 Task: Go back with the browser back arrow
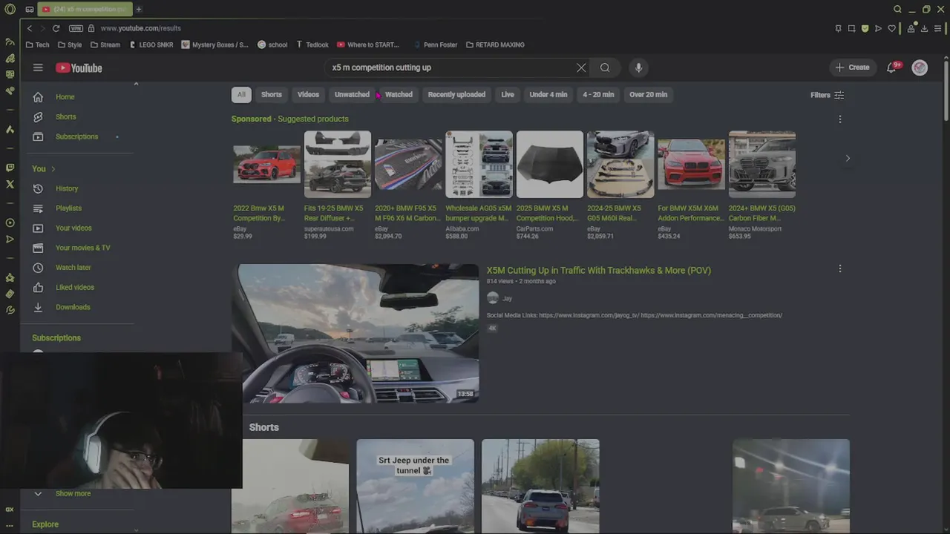pyautogui.click(x=29, y=28)
